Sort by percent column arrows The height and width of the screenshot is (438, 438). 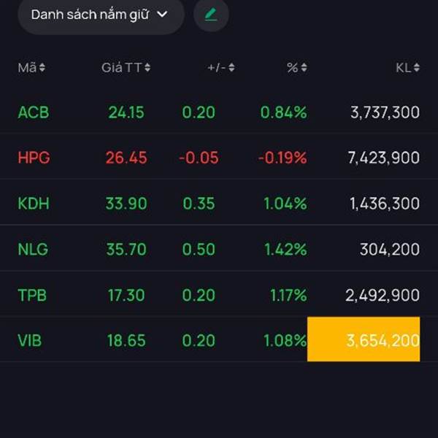304,68
